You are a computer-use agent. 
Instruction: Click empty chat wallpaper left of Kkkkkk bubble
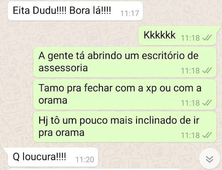tap(71, 35)
